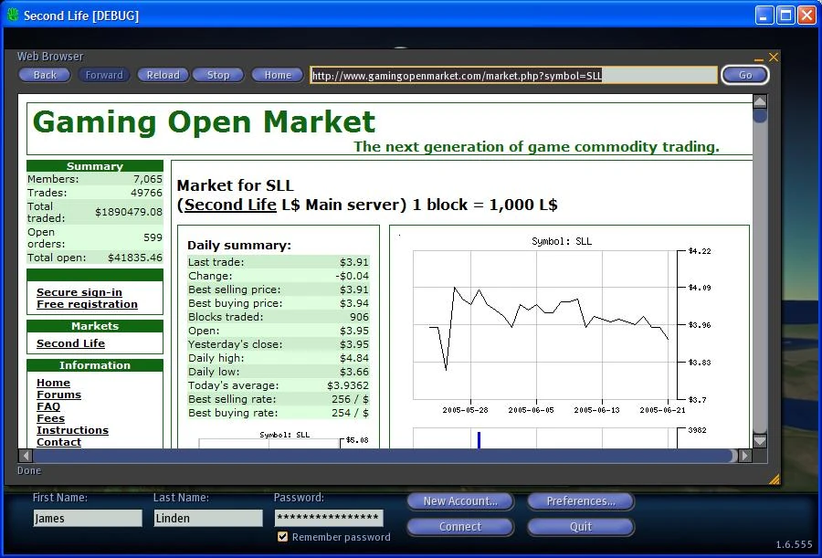Click the Second Life hand icon in title bar

(x=13, y=16)
